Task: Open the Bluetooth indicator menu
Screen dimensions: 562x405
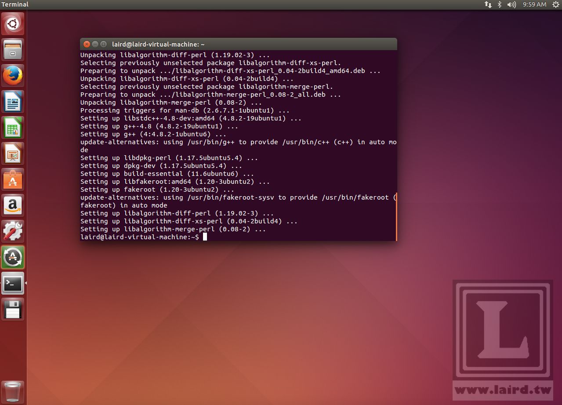Action: click(499, 4)
